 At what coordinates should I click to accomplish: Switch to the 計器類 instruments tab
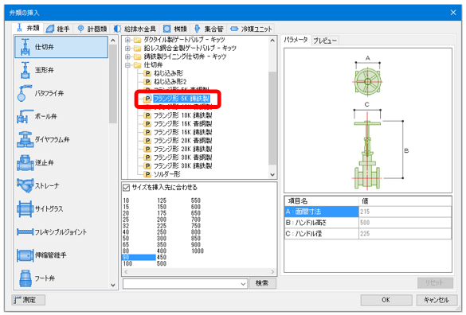(92, 29)
